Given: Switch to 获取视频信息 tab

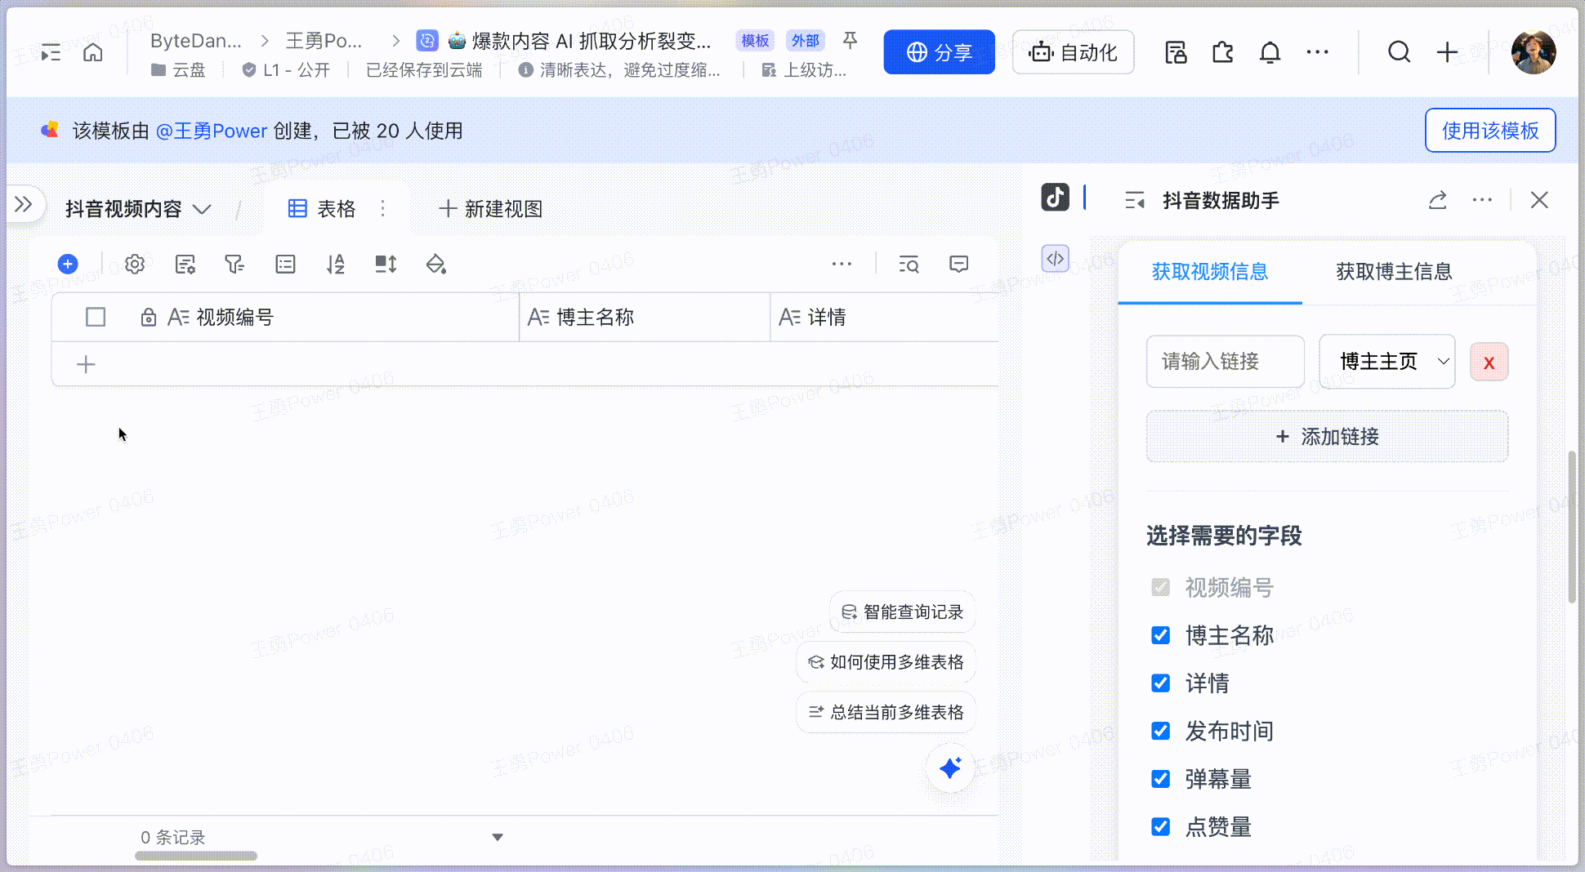Looking at the screenshot, I should (1210, 271).
